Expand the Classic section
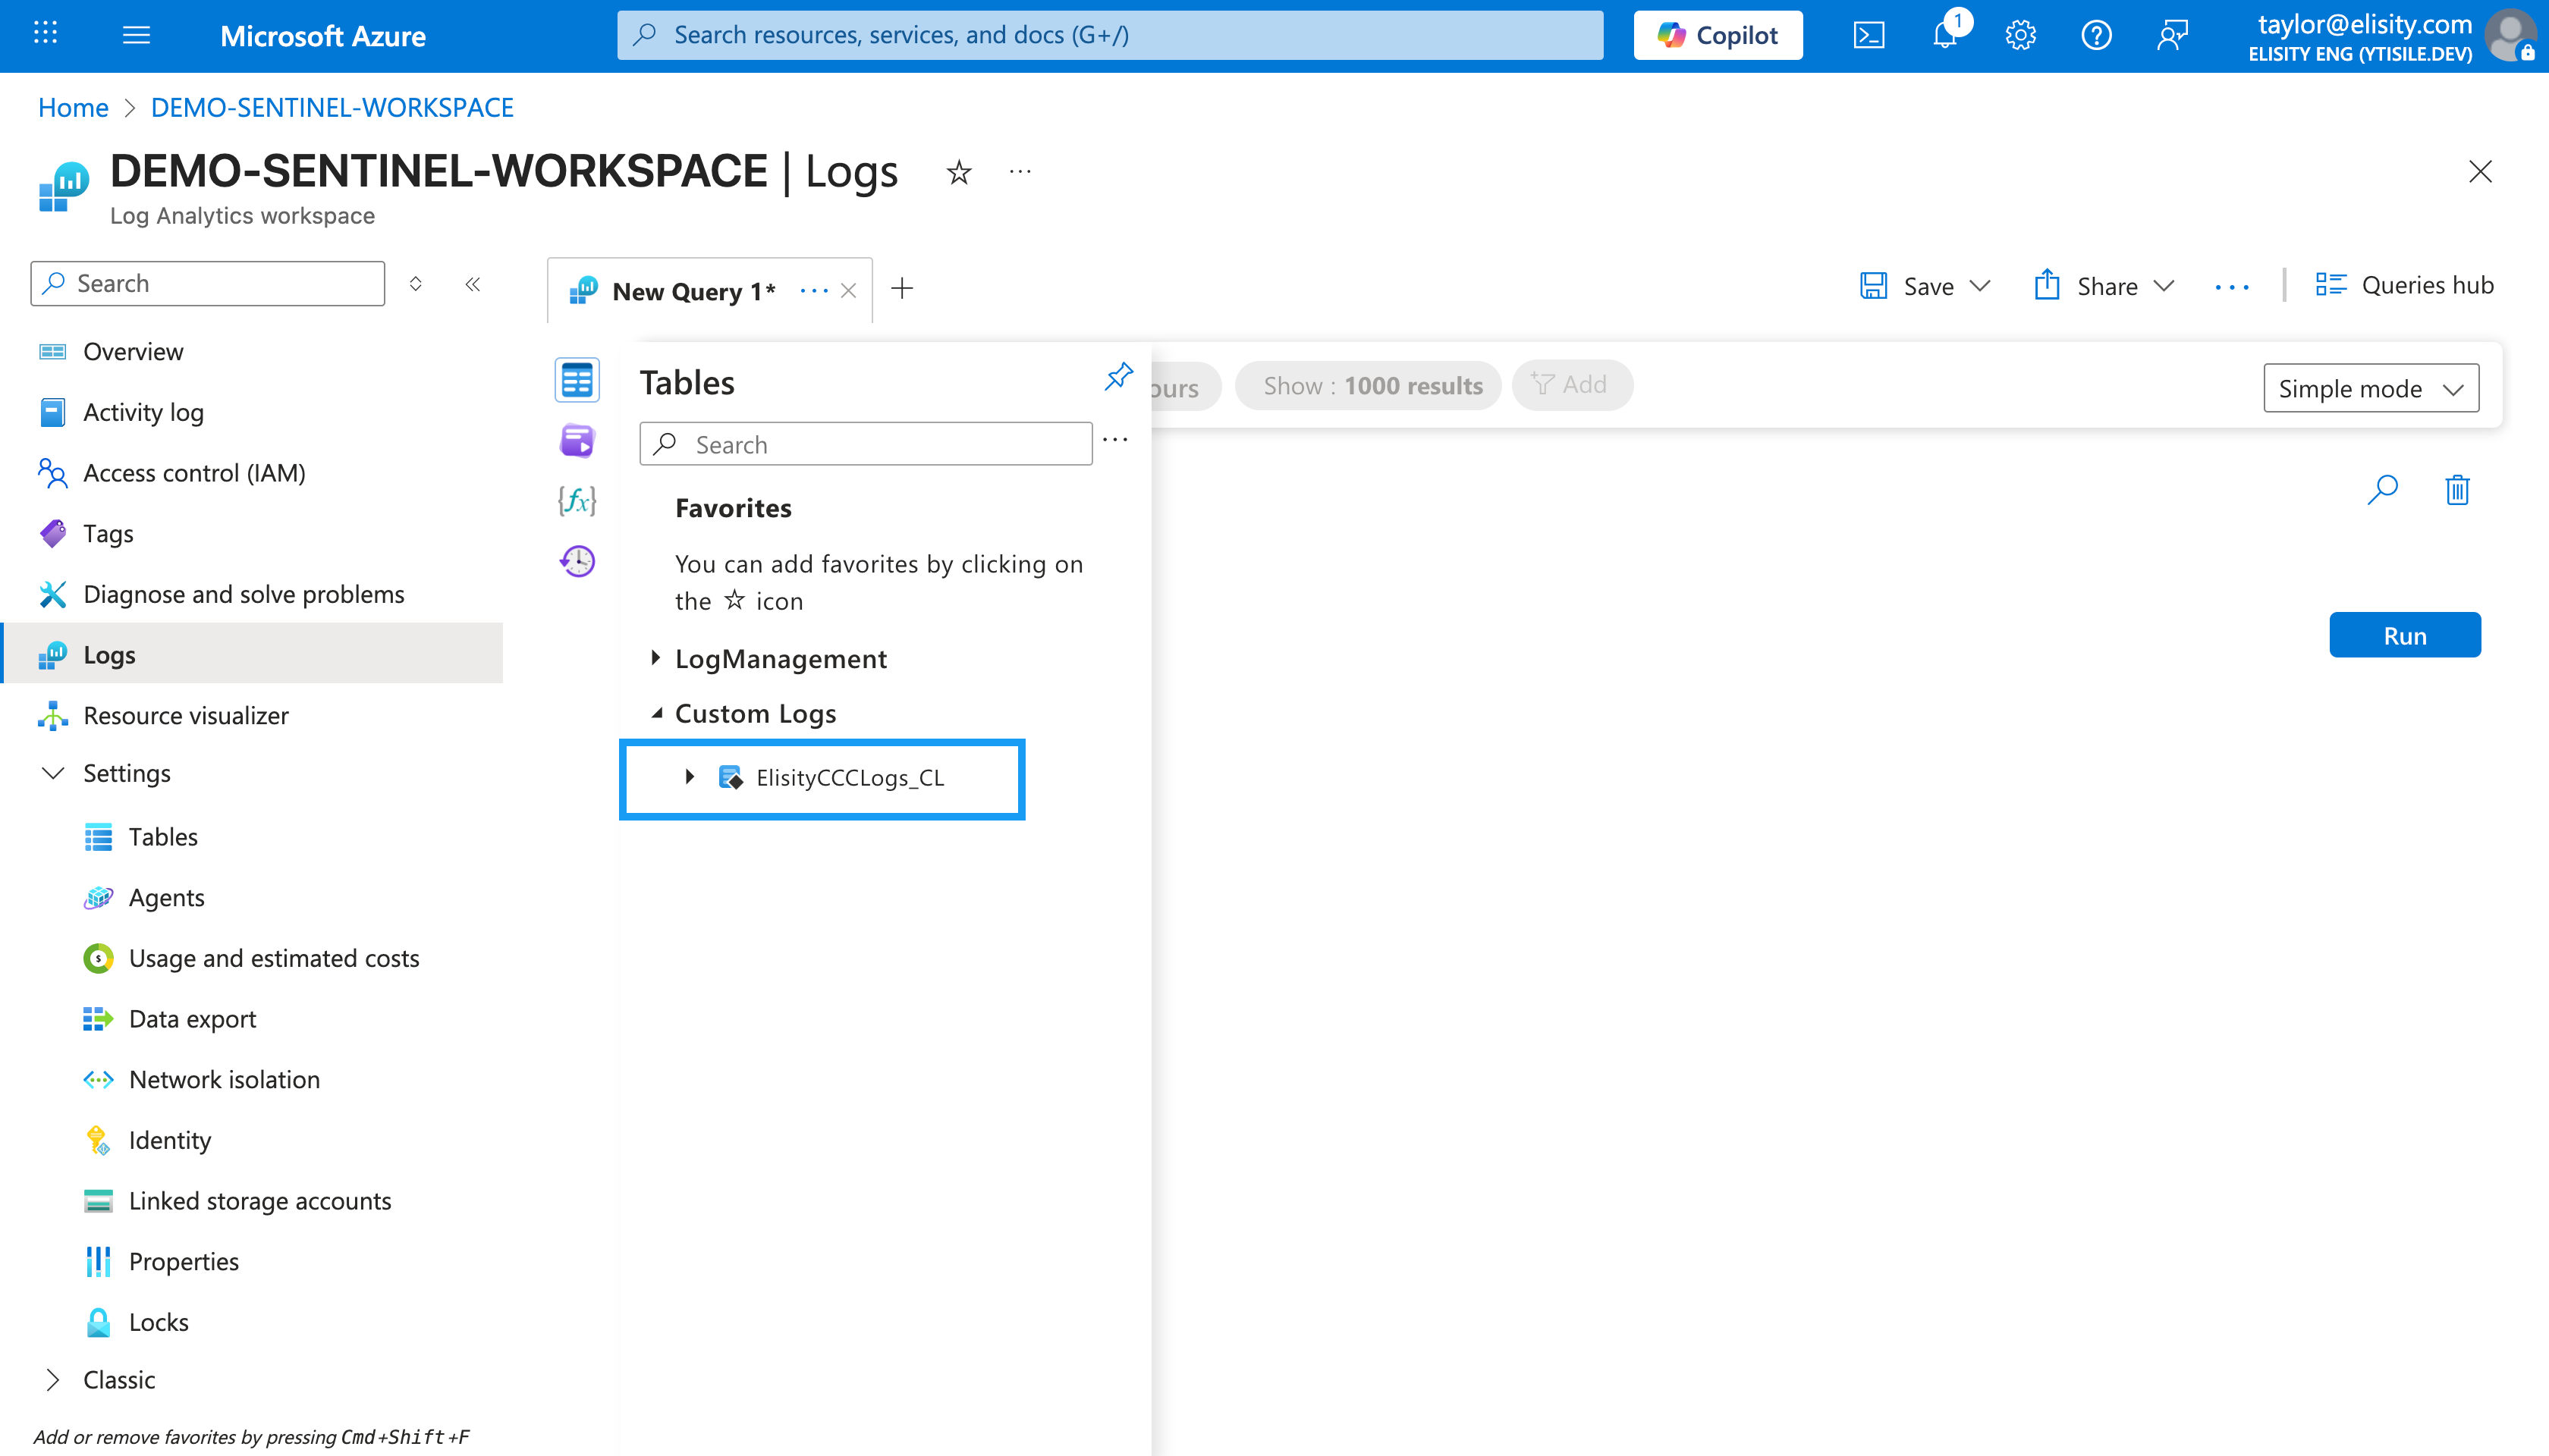2549x1456 pixels. coord(52,1380)
